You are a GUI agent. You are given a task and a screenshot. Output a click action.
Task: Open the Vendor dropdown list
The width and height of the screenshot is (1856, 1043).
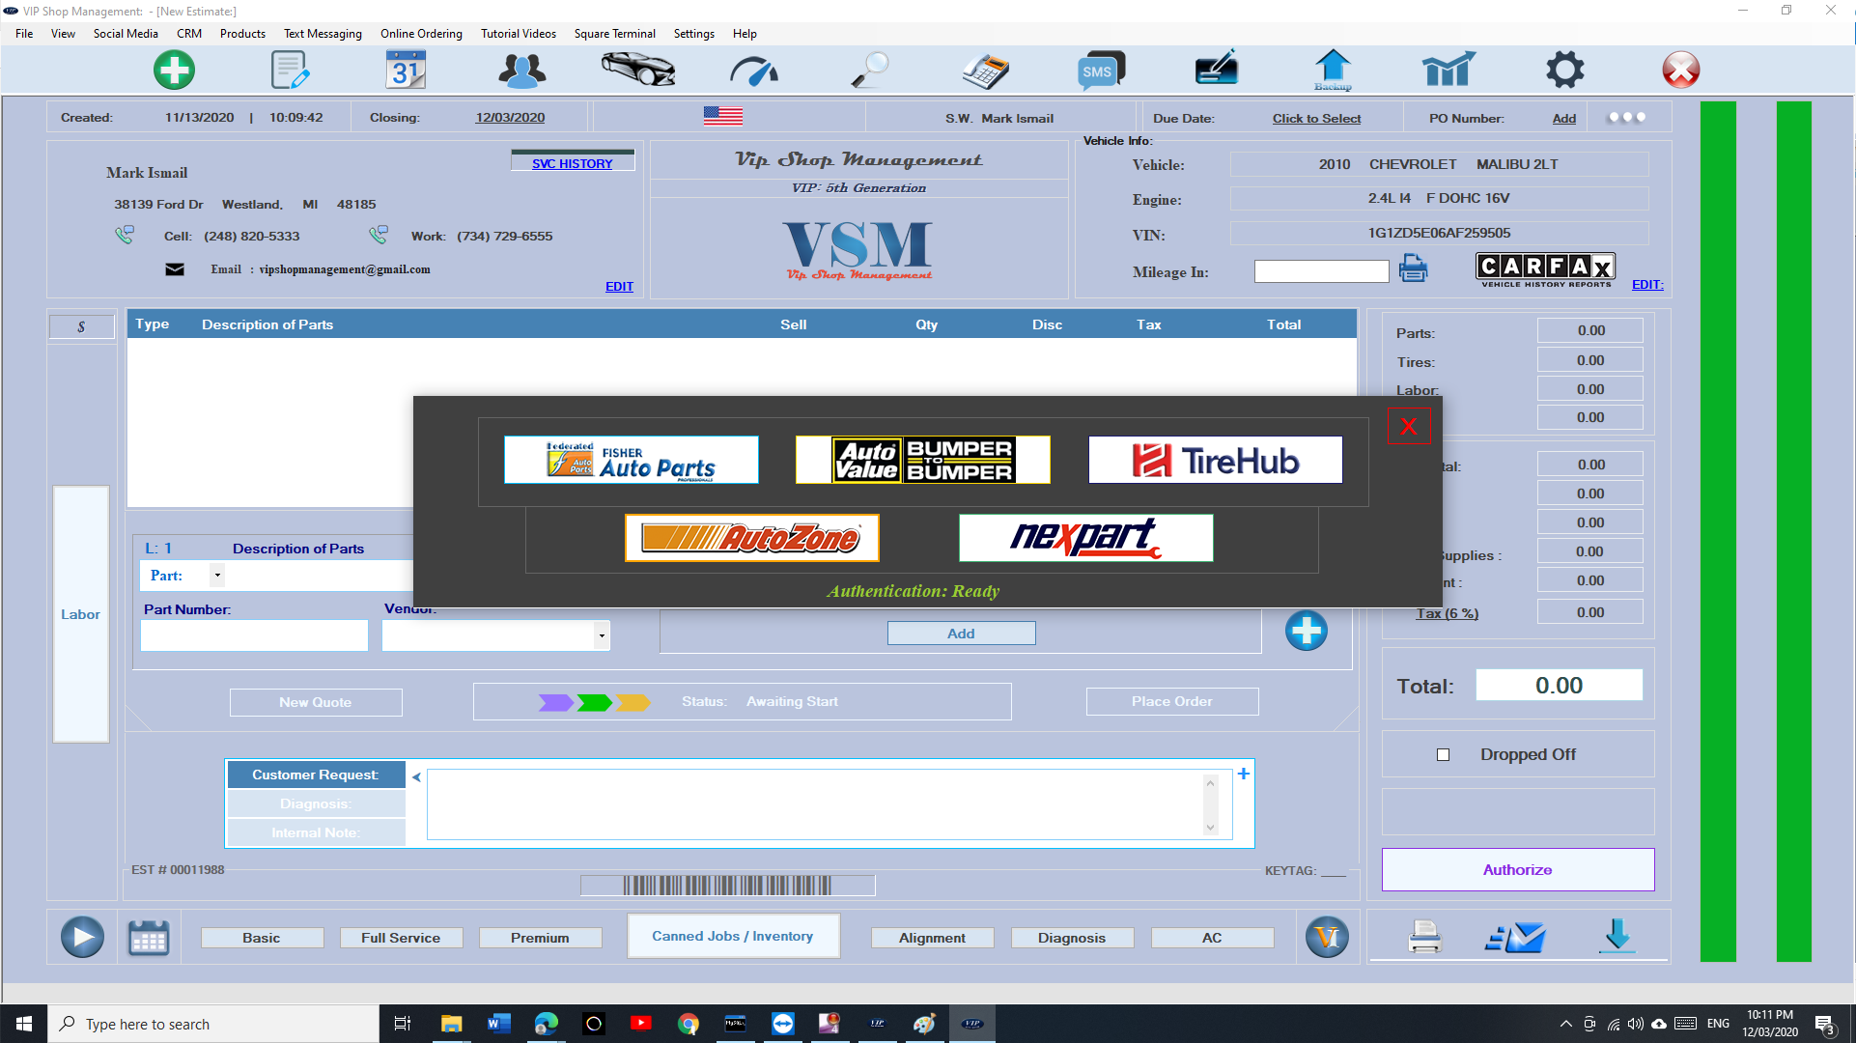pyautogui.click(x=602, y=635)
